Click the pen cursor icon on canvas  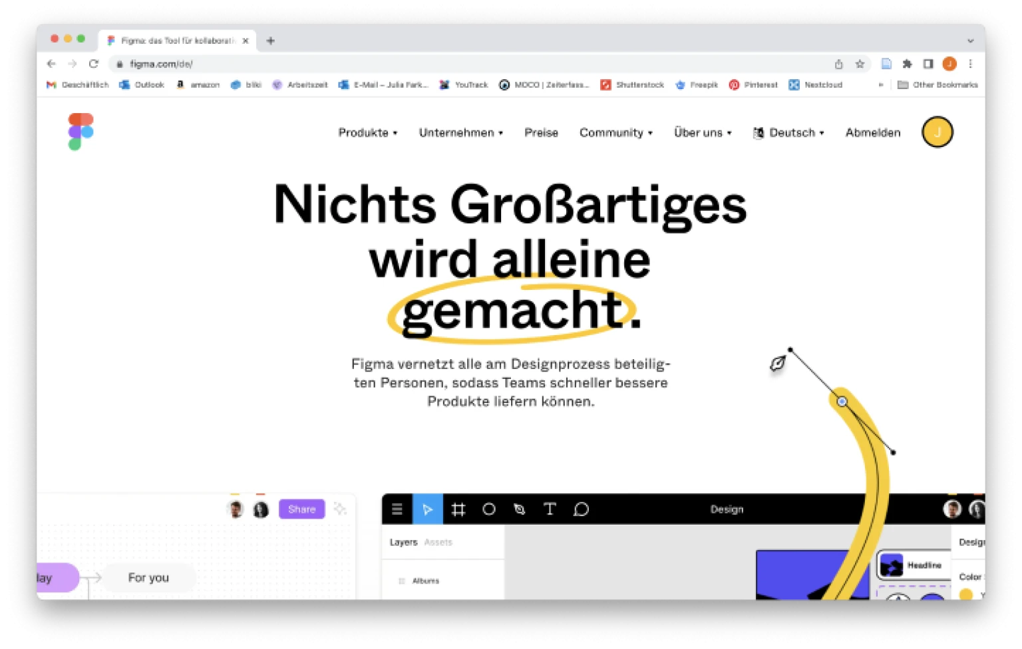pyautogui.click(x=777, y=364)
